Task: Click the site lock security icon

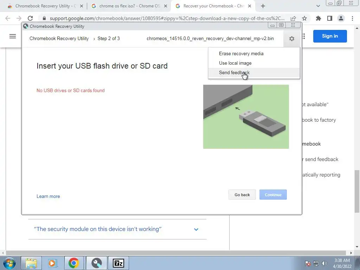Action: [x=44, y=18]
